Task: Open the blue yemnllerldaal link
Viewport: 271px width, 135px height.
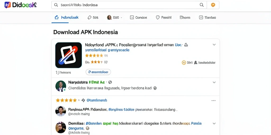Action: coord(107,50)
